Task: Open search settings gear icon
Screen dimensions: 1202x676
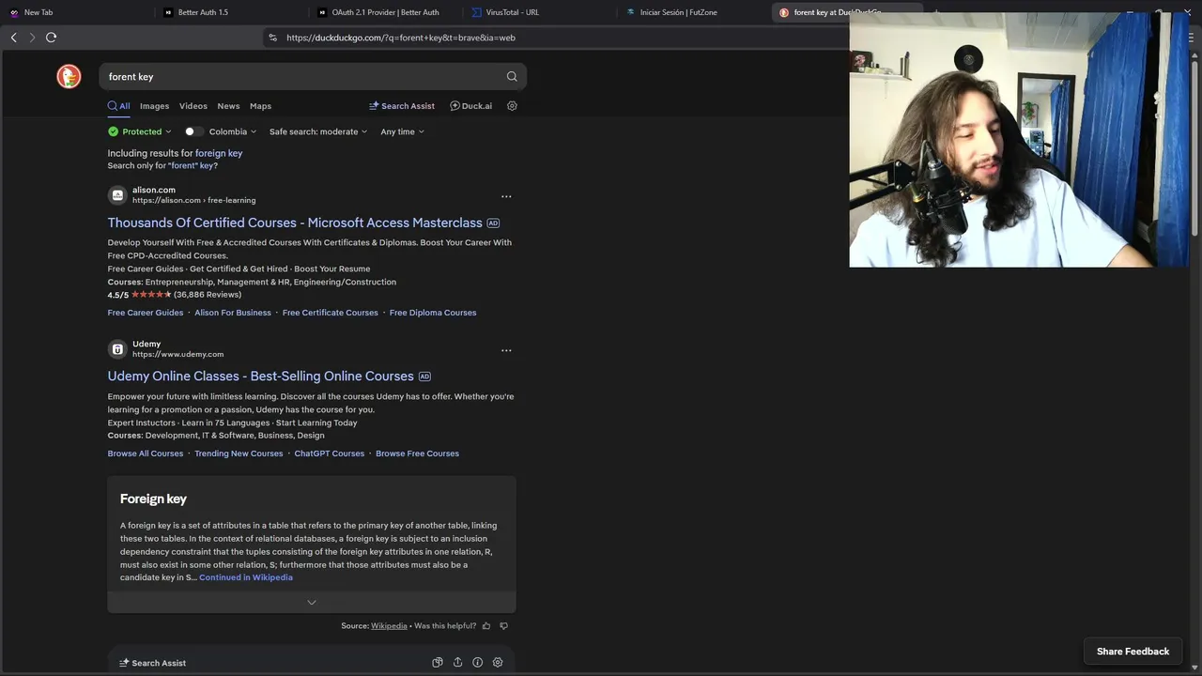Action: (512, 106)
